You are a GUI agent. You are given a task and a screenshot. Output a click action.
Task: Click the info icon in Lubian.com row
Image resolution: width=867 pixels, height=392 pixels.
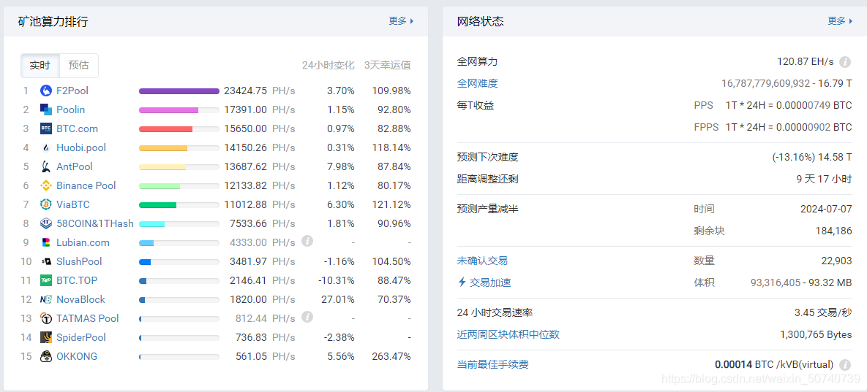click(x=307, y=241)
